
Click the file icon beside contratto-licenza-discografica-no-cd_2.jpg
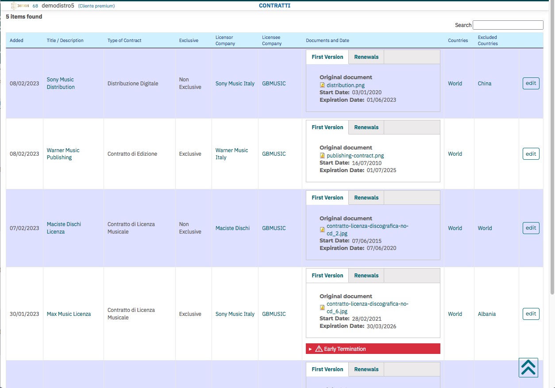(x=323, y=230)
